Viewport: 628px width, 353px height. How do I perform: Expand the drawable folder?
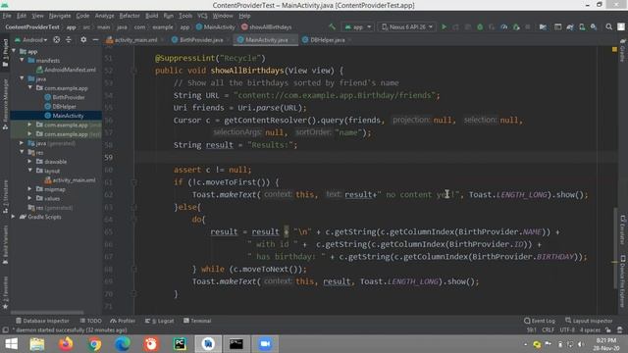pos(30,161)
